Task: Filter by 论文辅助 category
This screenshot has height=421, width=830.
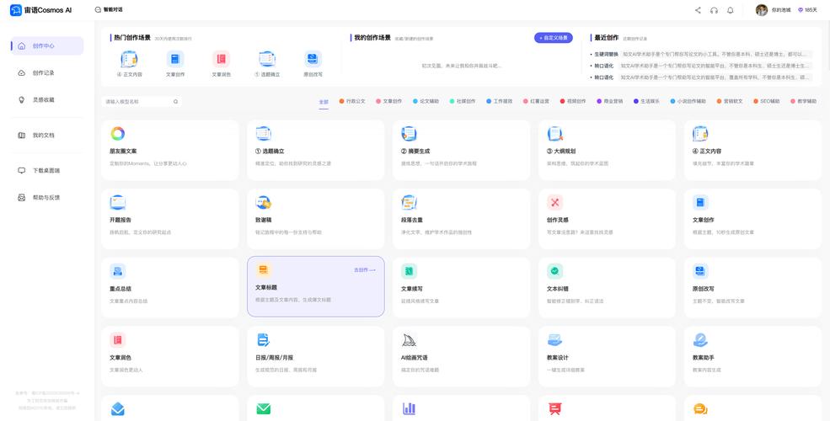Action: click(426, 101)
